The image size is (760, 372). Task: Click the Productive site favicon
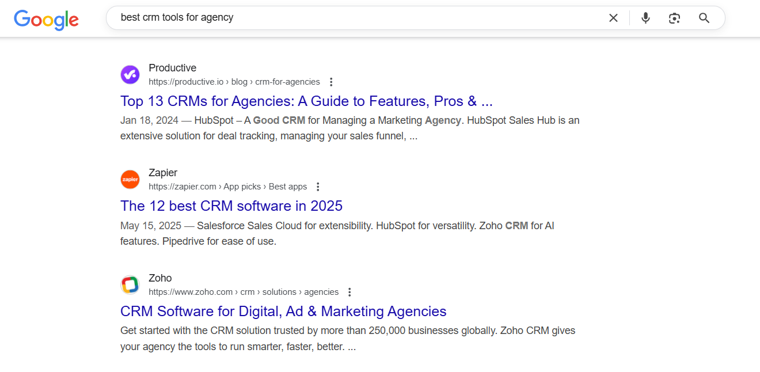click(x=130, y=74)
